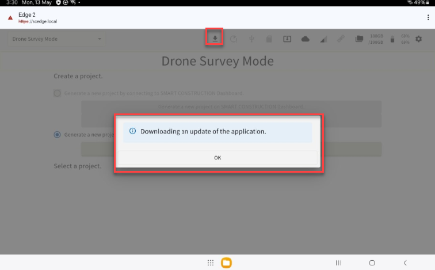Screen dimensions: 435x270
Task: Click the download update icon in toolbar
Action: (x=215, y=39)
